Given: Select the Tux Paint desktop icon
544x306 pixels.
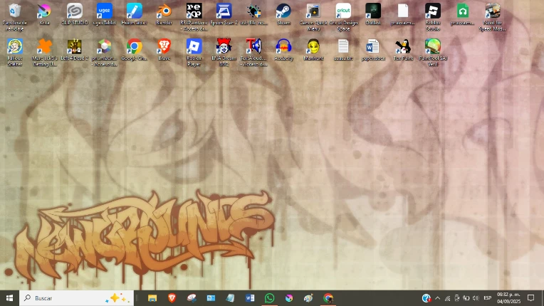Looking at the screenshot, I should [403, 48].
